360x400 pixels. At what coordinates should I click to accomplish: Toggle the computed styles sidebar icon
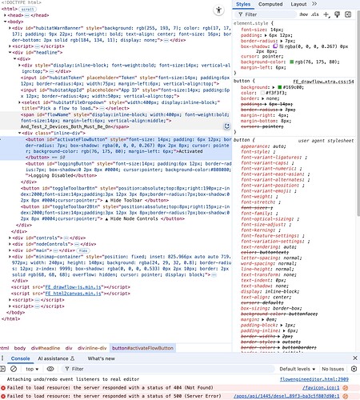[x=348, y=14]
